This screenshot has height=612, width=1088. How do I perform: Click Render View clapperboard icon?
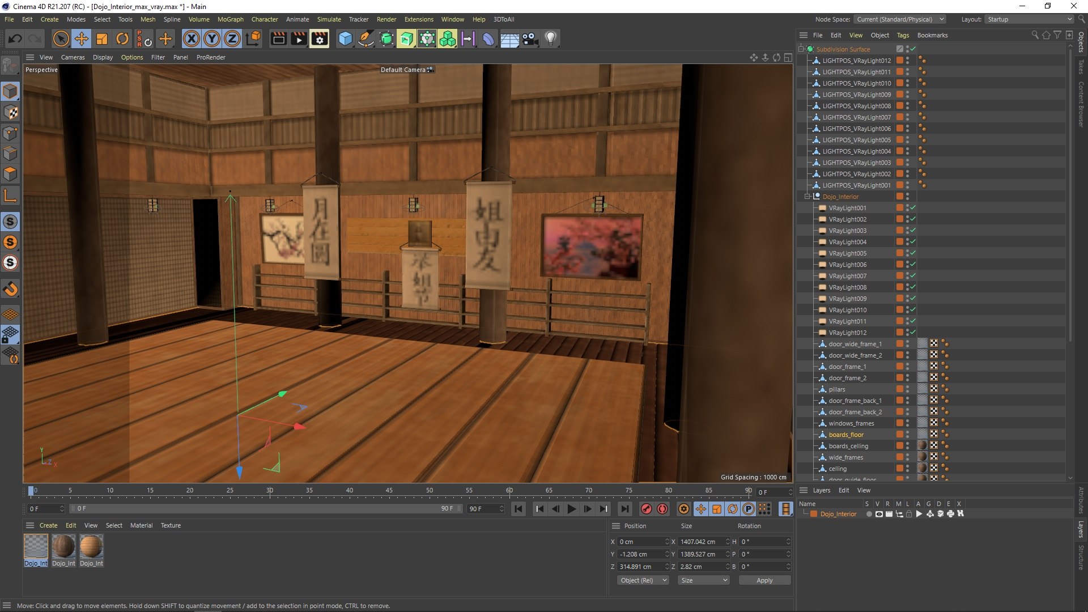[x=279, y=39]
